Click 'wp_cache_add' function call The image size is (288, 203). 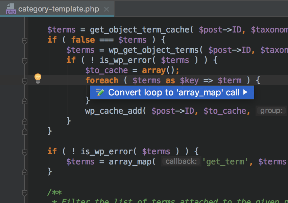[x=113, y=111]
